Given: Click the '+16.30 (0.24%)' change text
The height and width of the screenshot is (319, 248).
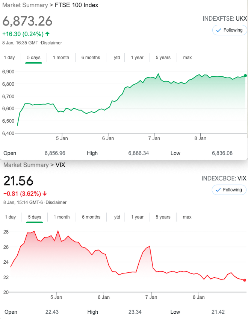Looking at the screenshot, I should point(23,34).
